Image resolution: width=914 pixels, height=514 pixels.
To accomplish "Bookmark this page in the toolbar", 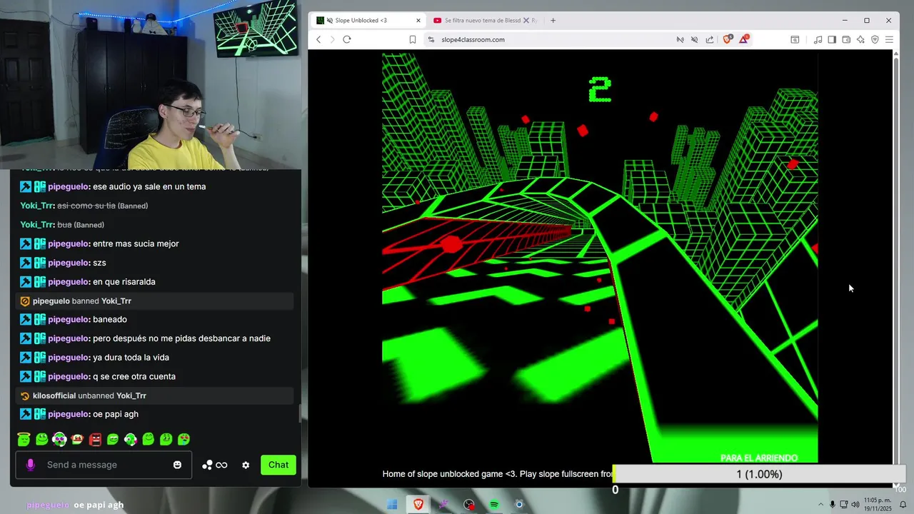I will click(x=413, y=39).
